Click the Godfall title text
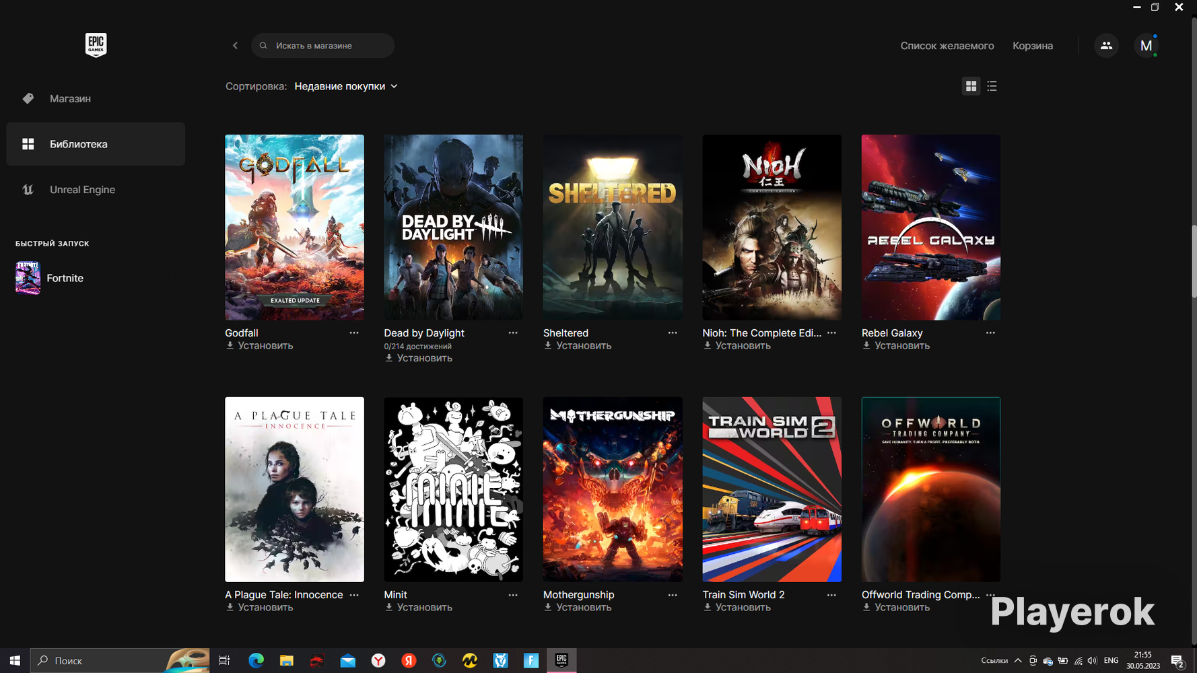 tap(242, 333)
